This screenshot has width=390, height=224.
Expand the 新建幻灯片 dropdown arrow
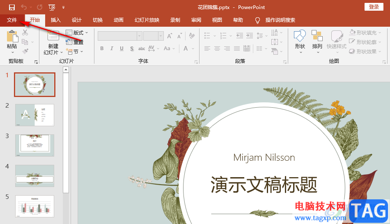click(x=62, y=53)
